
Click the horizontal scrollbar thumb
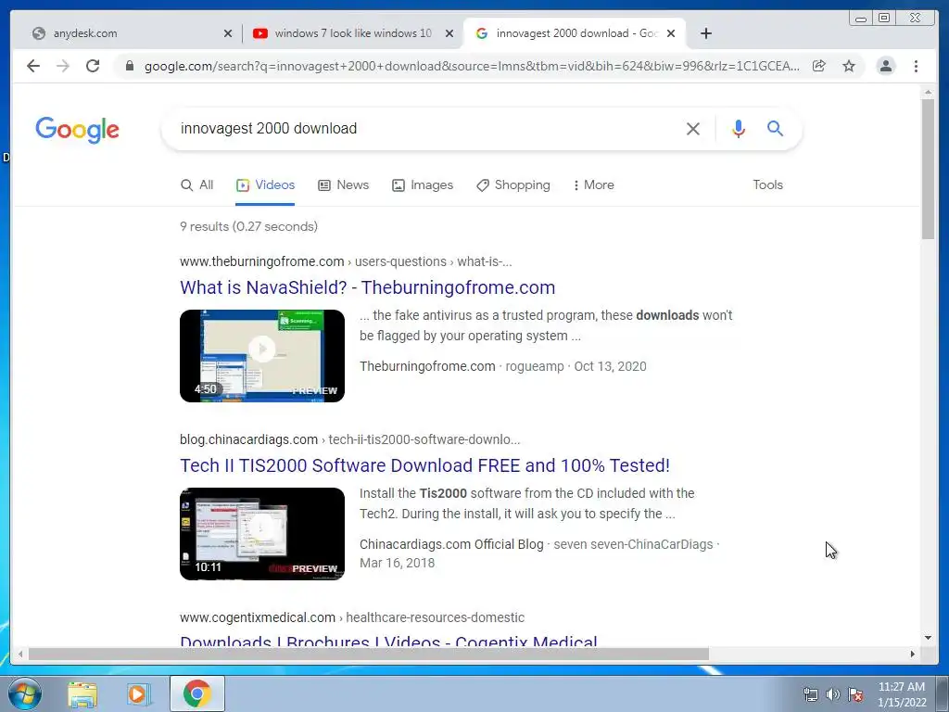click(x=369, y=654)
